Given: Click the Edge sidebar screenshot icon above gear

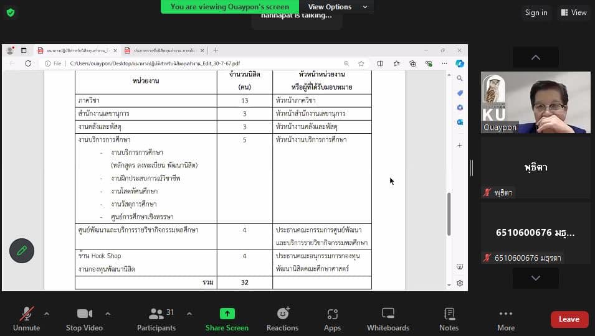Looking at the screenshot, I should 460,267.
